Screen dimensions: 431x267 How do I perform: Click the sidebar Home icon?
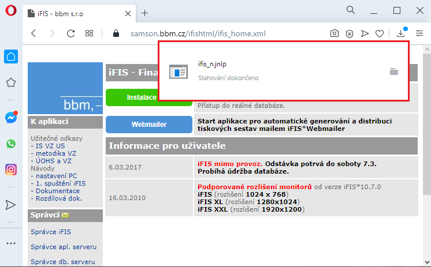(x=11, y=57)
